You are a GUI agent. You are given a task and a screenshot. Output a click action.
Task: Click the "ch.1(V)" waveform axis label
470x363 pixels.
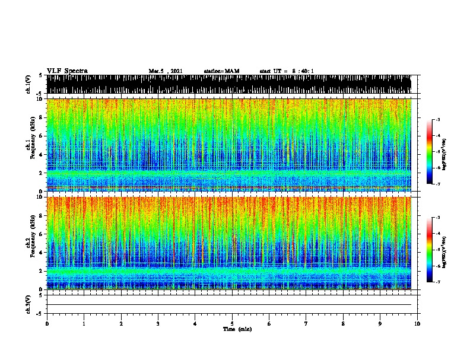[x=28, y=84]
